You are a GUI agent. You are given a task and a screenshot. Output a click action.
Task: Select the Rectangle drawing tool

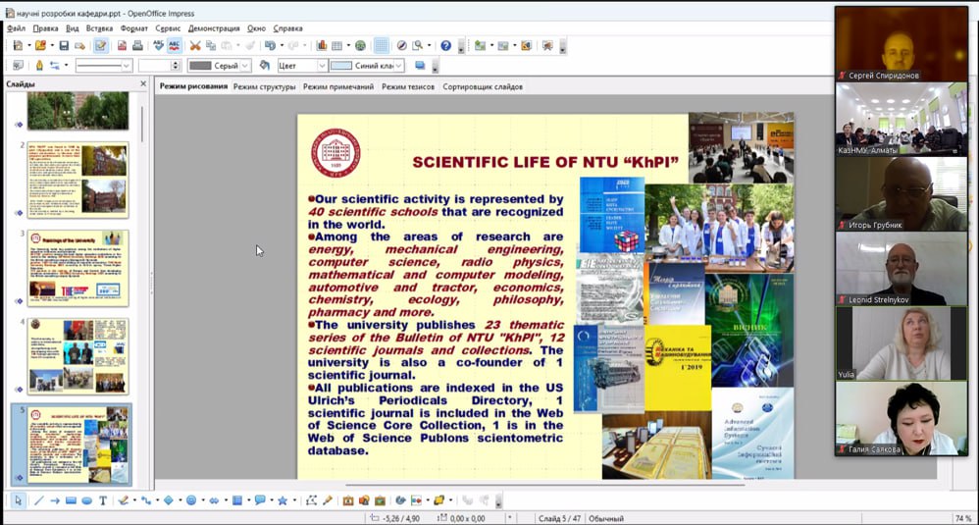71,500
